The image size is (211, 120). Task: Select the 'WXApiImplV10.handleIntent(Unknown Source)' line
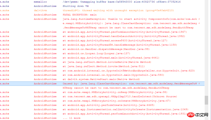tap(120, 97)
